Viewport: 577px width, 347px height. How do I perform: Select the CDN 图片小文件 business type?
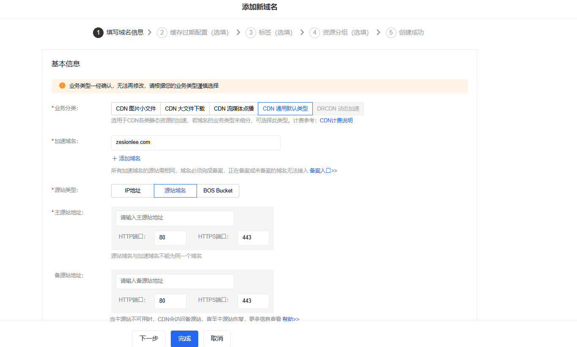coord(136,108)
